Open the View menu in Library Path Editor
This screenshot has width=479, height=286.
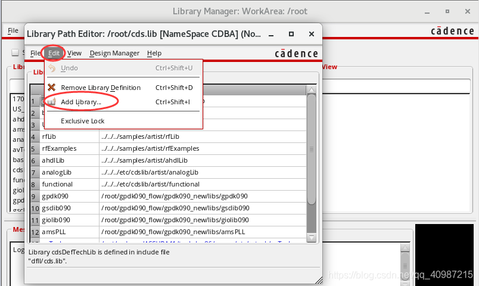coord(74,53)
